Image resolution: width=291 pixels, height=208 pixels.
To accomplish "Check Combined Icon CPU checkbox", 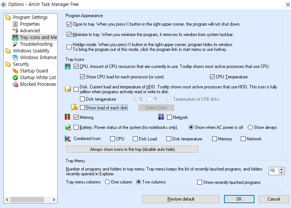I will click(x=113, y=139).
